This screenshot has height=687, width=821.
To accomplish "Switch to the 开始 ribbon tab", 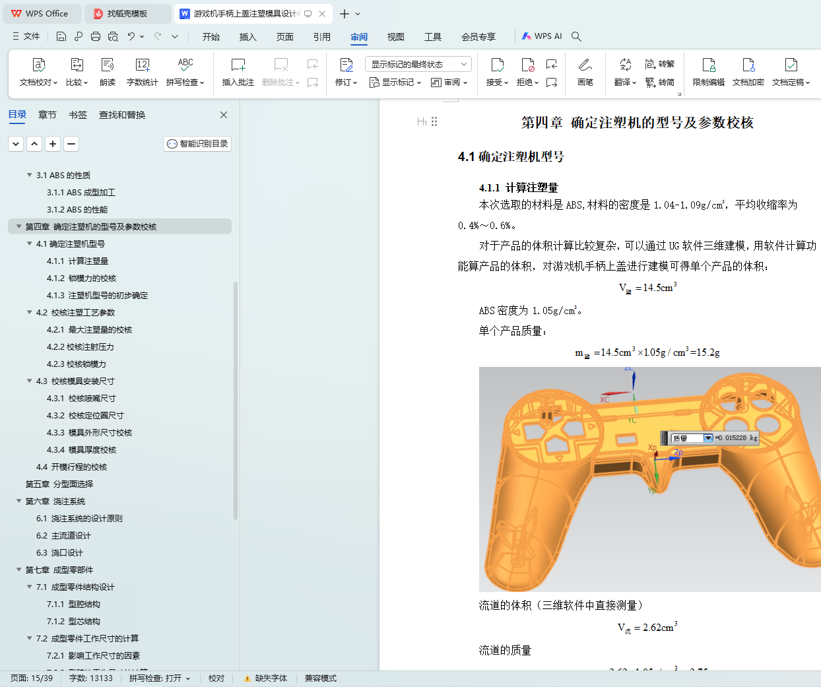I will 211,37.
